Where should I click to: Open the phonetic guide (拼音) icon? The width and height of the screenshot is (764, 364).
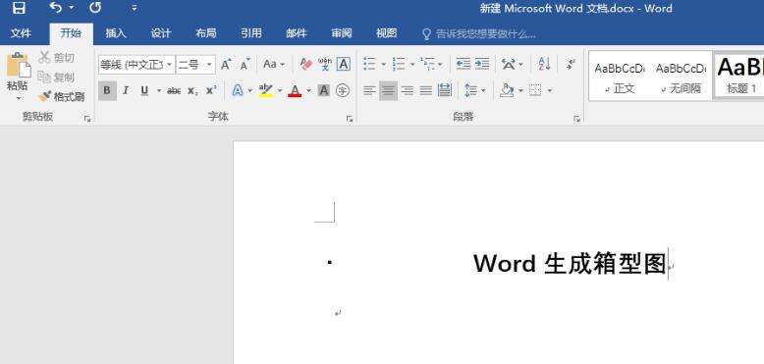coord(324,64)
